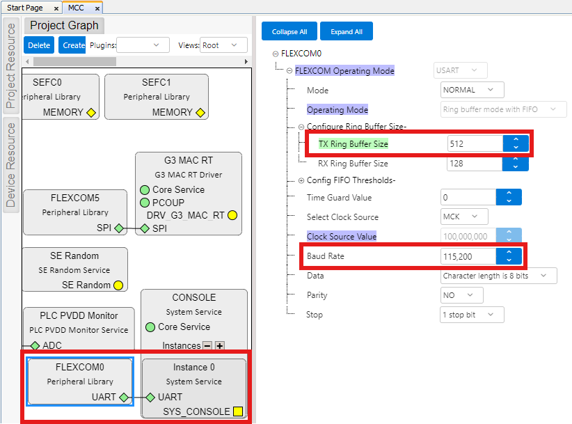
Task: Click yellow MEMORY diamond on SEFC0 block
Action: [91, 112]
